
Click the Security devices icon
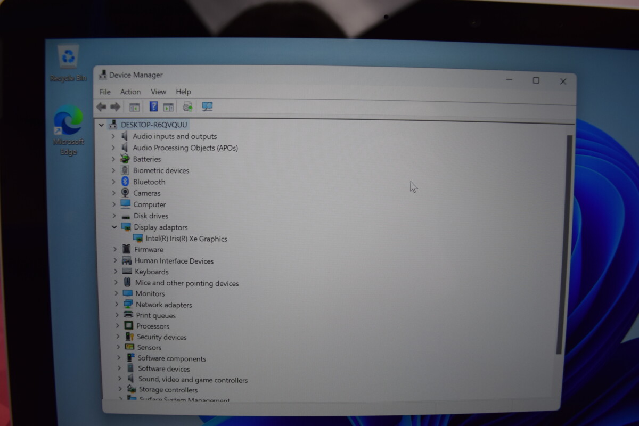pos(129,337)
